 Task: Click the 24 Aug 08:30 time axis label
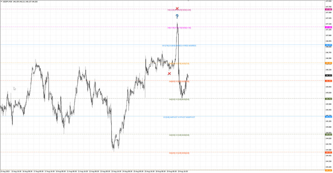click(127, 172)
